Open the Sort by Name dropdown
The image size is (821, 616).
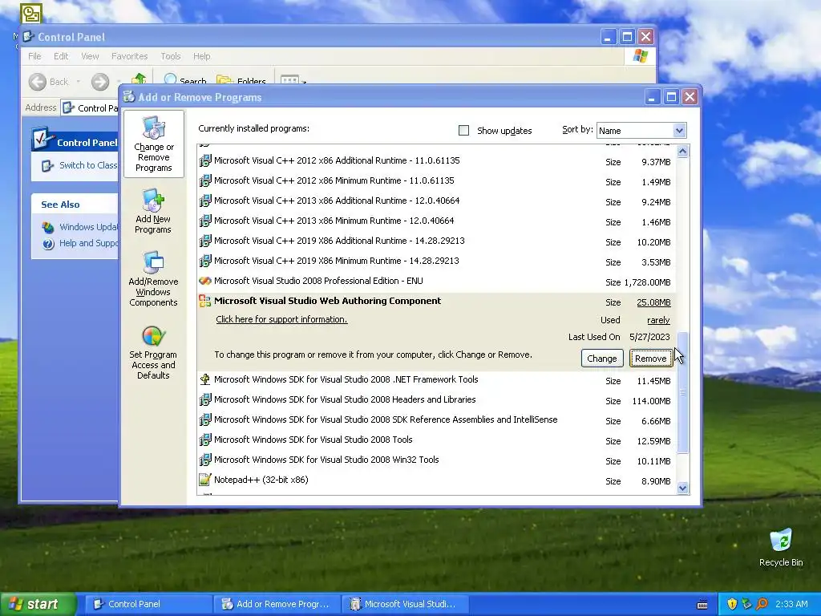point(679,131)
